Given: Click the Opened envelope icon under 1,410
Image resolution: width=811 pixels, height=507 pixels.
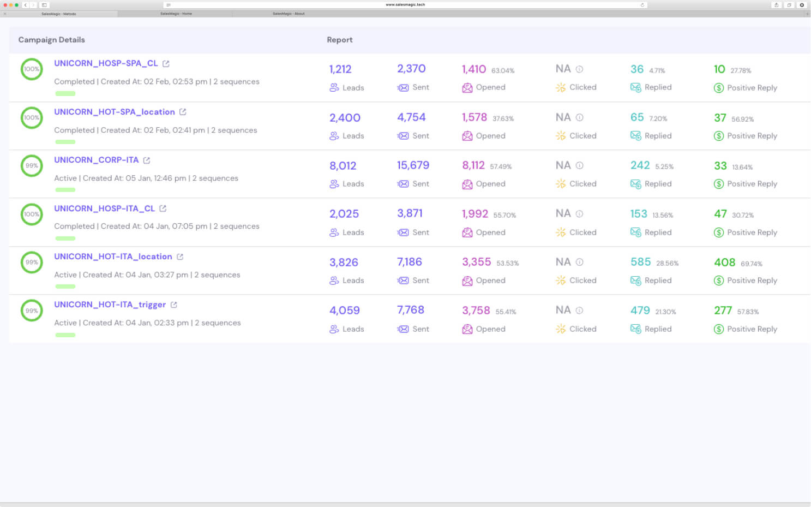Looking at the screenshot, I should pos(467,87).
